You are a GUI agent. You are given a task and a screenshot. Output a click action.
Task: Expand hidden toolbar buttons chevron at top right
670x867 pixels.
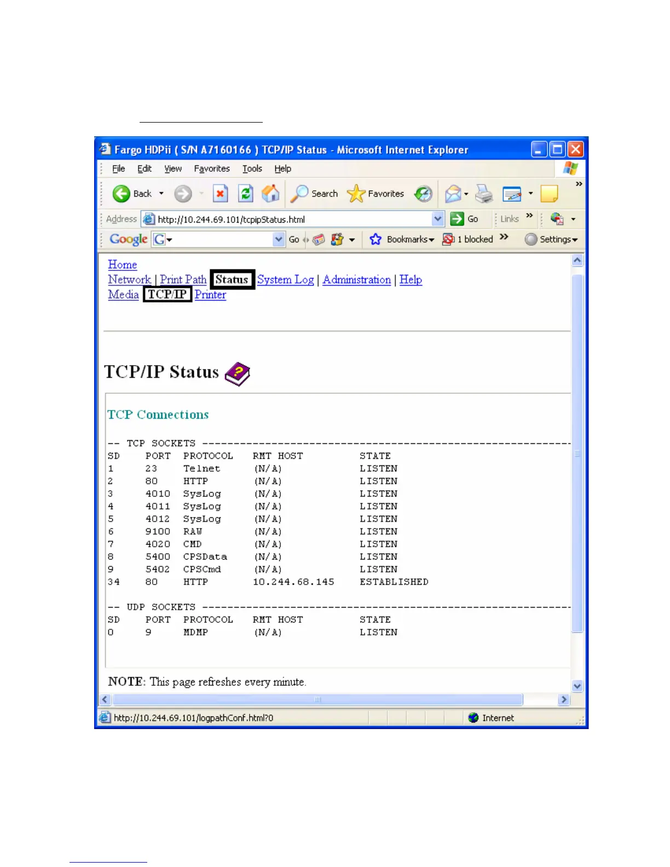(x=579, y=184)
